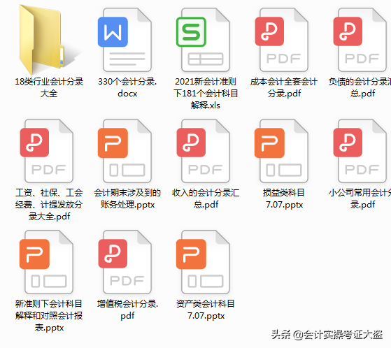Select the 损益类科目7.07.pptx icon
The image size is (391, 348).
(281, 151)
